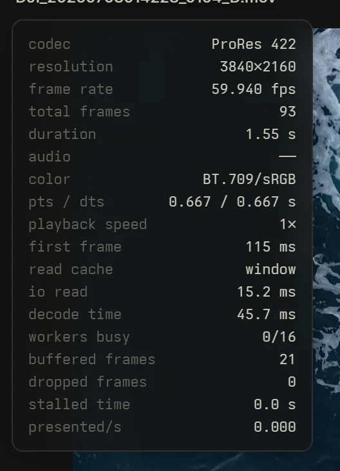Click the buffered frames value 21
The width and height of the screenshot is (340, 471).
pos(287,360)
